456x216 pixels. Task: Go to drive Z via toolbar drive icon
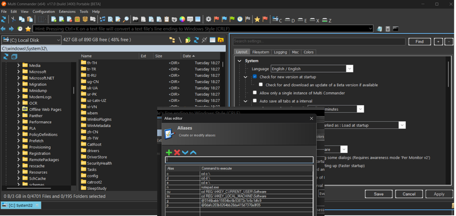[327, 20]
